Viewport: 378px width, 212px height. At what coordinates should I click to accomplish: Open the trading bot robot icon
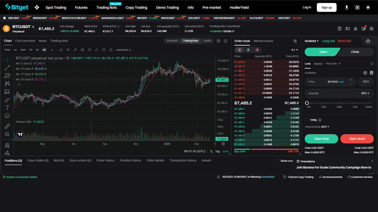368,41
